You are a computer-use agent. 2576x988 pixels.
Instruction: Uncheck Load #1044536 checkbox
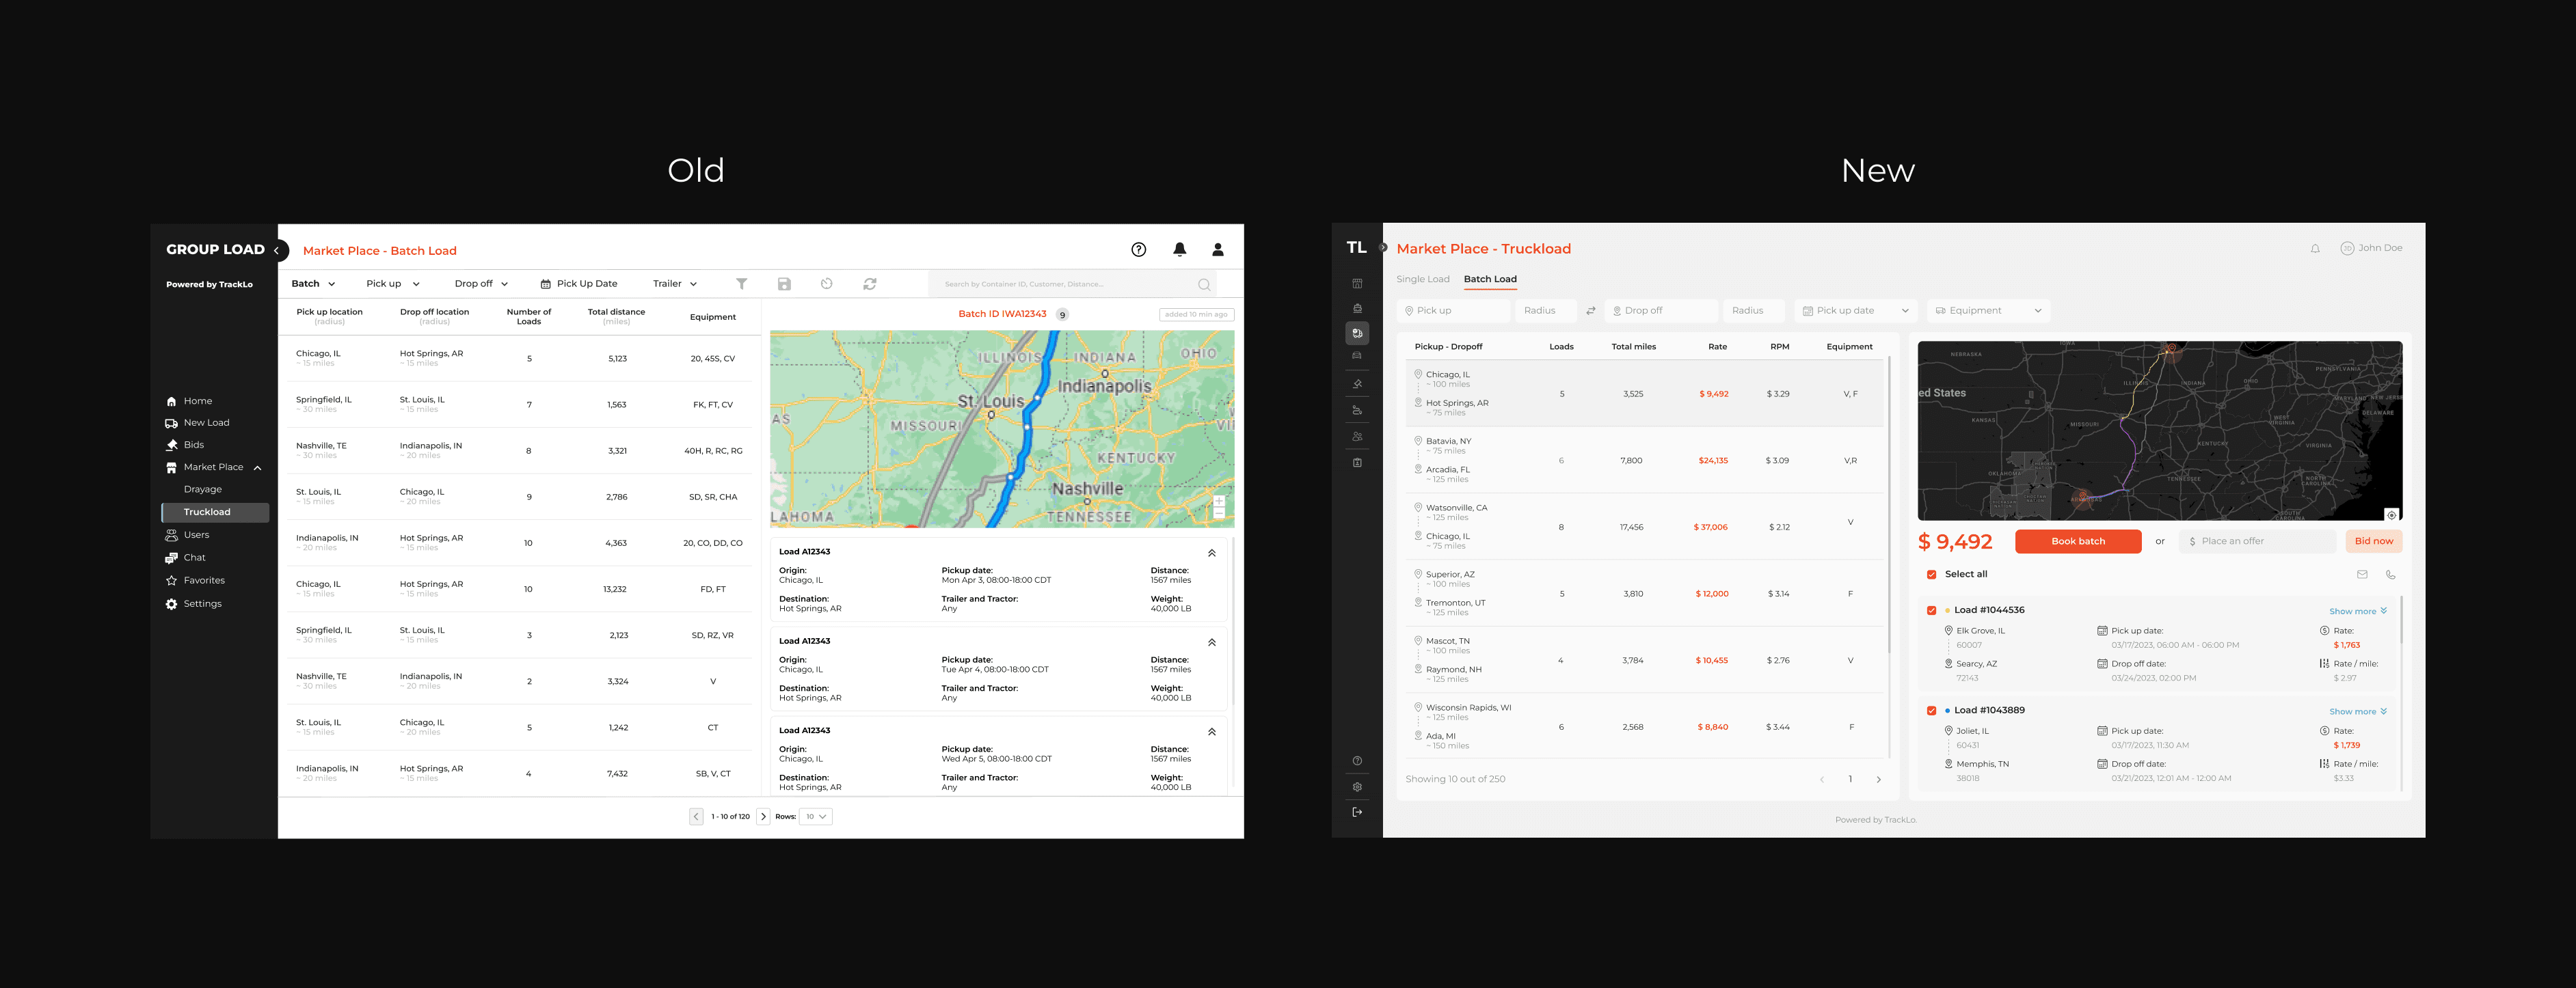(x=1931, y=610)
